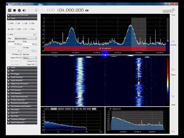This screenshot has width=184, height=138.
Task: Expand the Baseband Noise Blanker panel
Action: (x=22, y=103)
